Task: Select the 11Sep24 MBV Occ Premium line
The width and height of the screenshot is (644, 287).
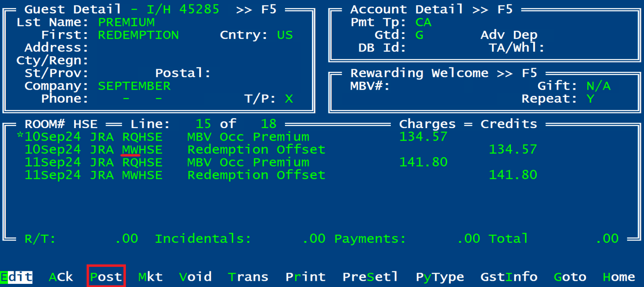Action: tap(248, 162)
